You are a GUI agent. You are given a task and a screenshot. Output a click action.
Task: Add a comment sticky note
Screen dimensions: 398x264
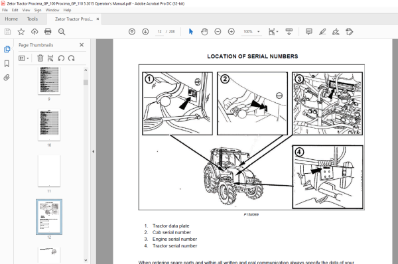coord(309,32)
